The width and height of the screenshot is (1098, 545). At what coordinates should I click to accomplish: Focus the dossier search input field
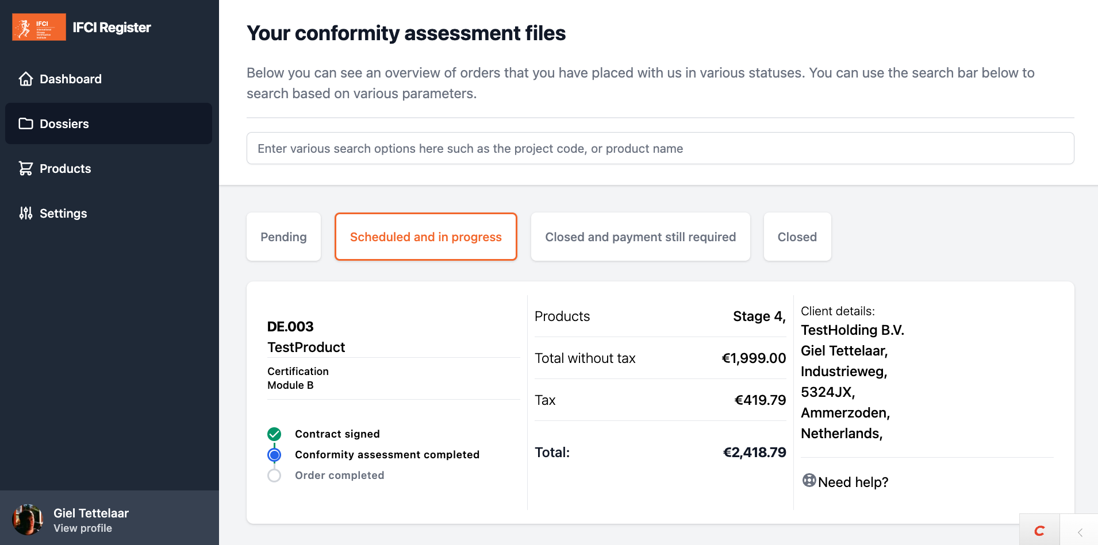[x=660, y=148]
